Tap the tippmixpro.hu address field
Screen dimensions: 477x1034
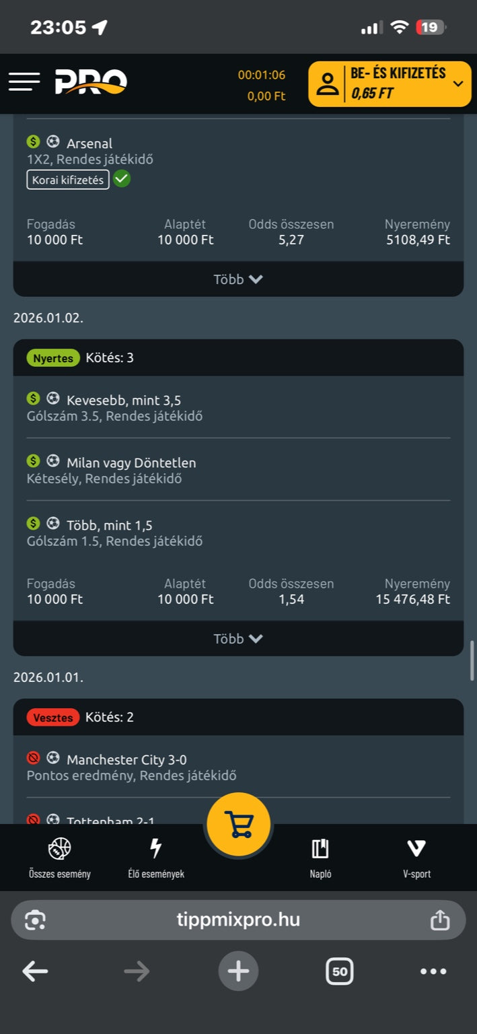[x=238, y=920]
